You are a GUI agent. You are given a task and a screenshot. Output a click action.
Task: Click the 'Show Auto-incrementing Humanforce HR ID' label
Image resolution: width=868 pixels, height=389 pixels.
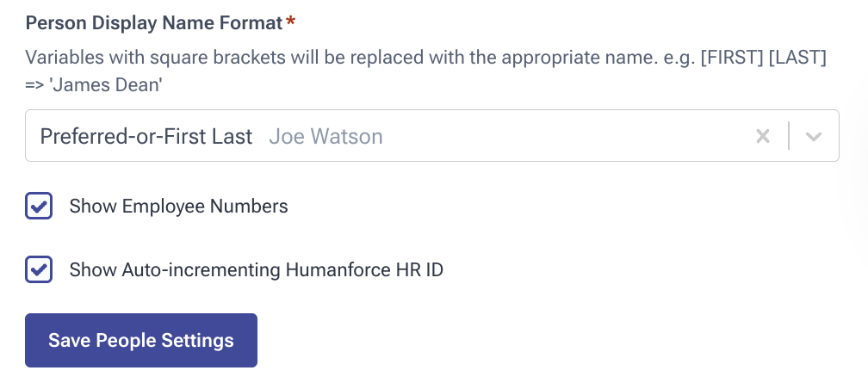click(x=256, y=269)
